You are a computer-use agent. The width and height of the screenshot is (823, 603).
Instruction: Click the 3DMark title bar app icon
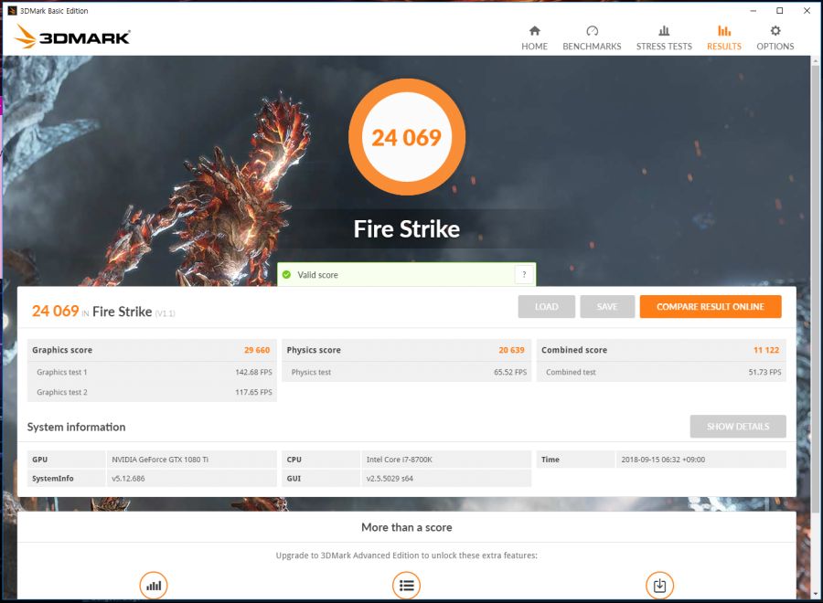pyautogui.click(x=12, y=10)
